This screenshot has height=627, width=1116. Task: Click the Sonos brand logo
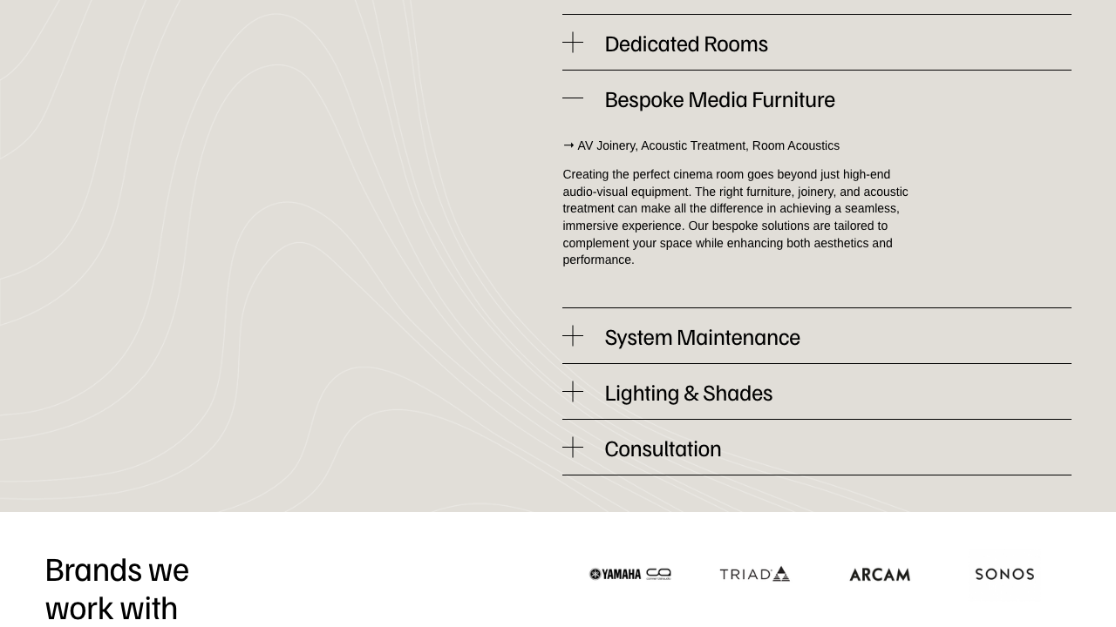coord(1004,575)
